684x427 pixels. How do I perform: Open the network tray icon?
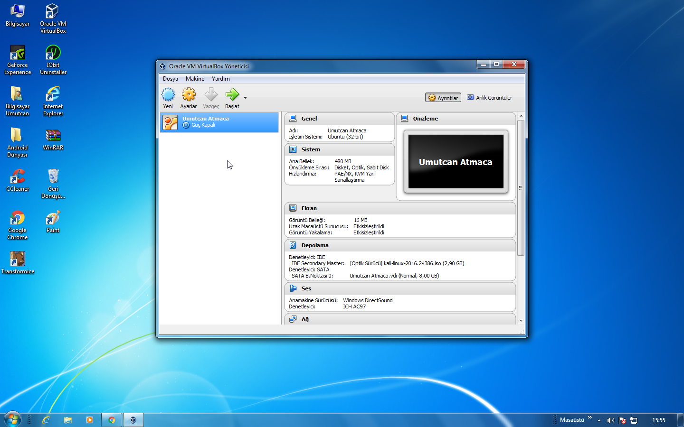[x=634, y=420]
